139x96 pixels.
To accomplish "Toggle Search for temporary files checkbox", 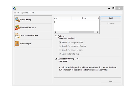I will (x=60, y=42).
